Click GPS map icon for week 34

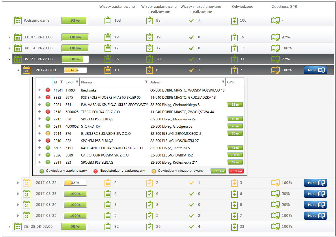[275, 48]
